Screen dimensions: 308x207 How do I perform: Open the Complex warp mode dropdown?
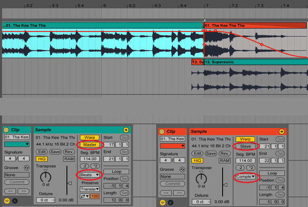[245, 177]
